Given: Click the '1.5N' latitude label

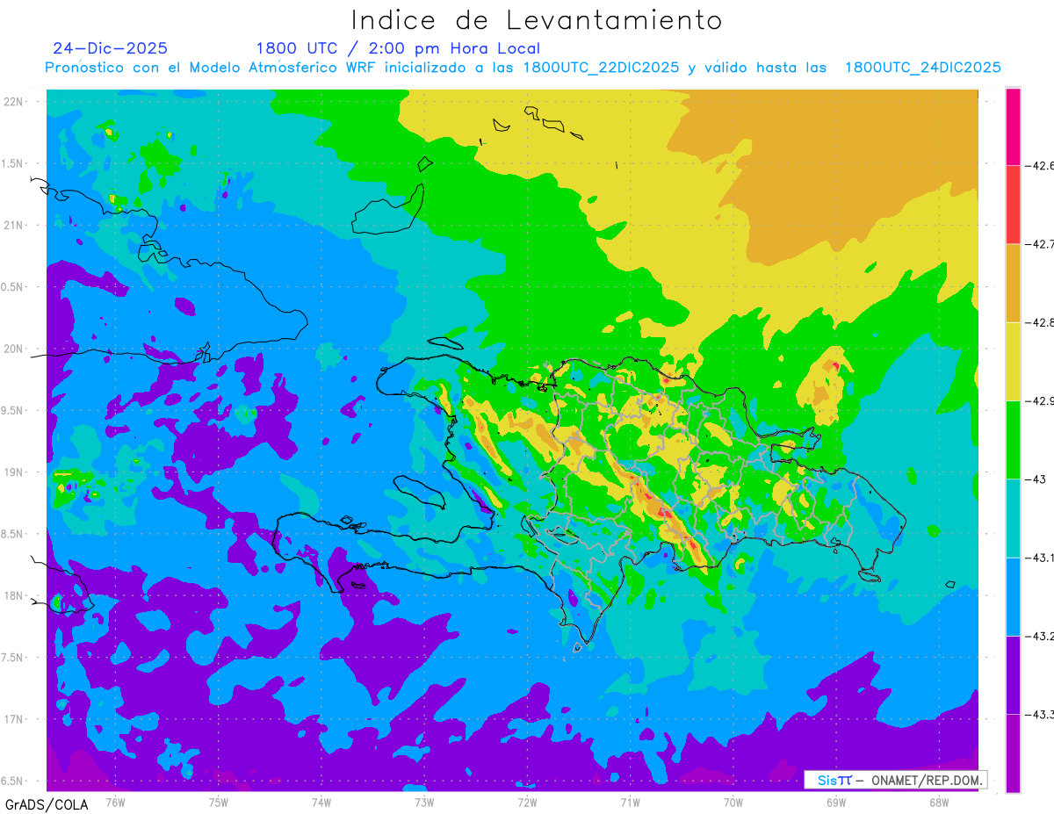Looking at the screenshot, I should 13,163.
